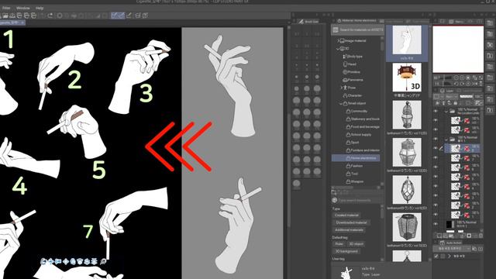
Task: Click the Undo arrow in the command bar
Action: [x=43, y=15]
